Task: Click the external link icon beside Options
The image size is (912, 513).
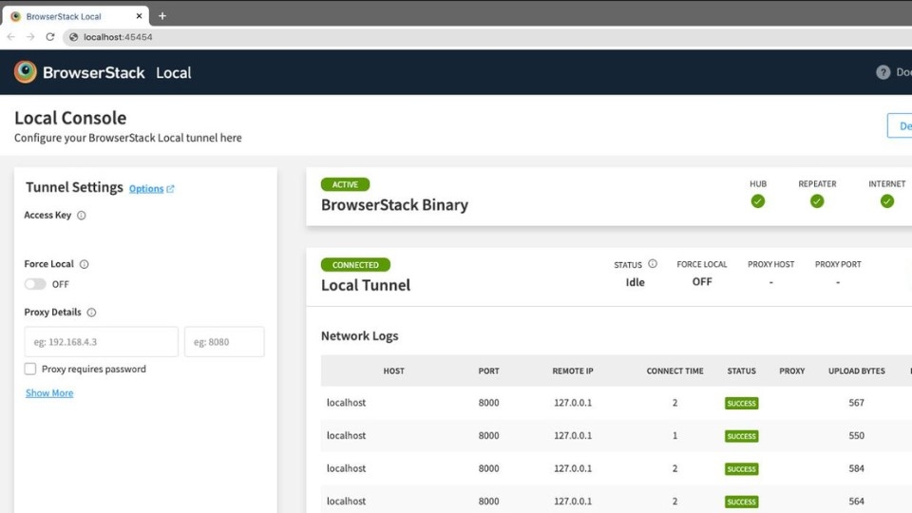Action: point(170,188)
